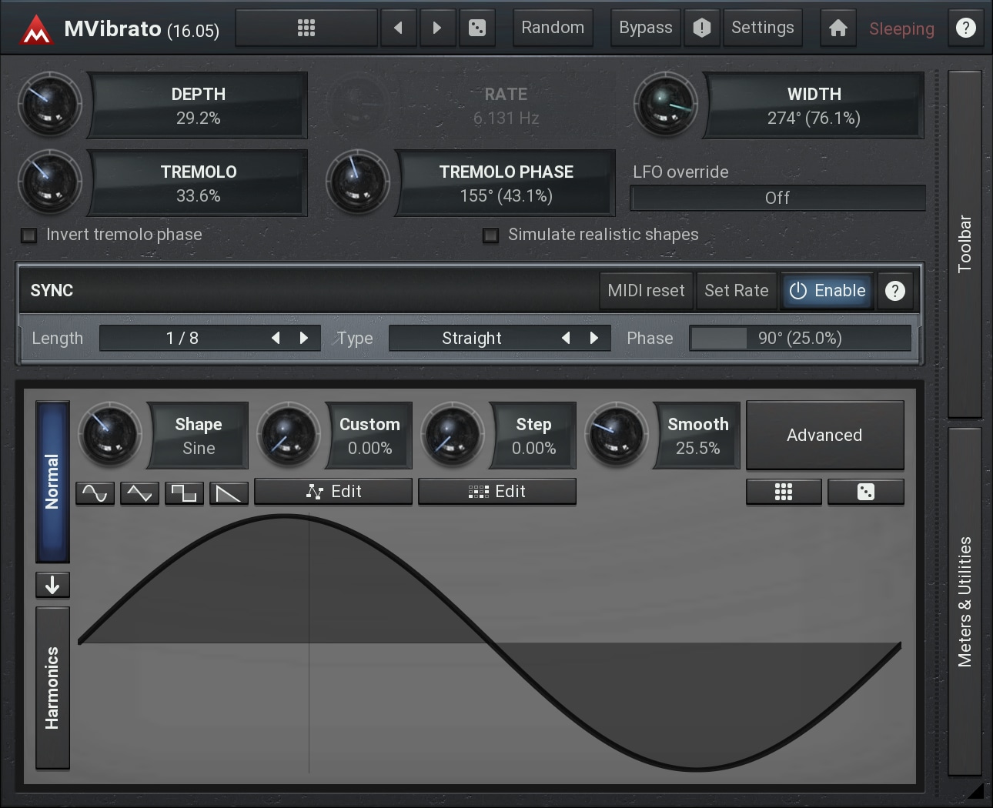This screenshot has height=808, width=993.
Task: Go to the previous preset arrow
Action: pos(398,28)
